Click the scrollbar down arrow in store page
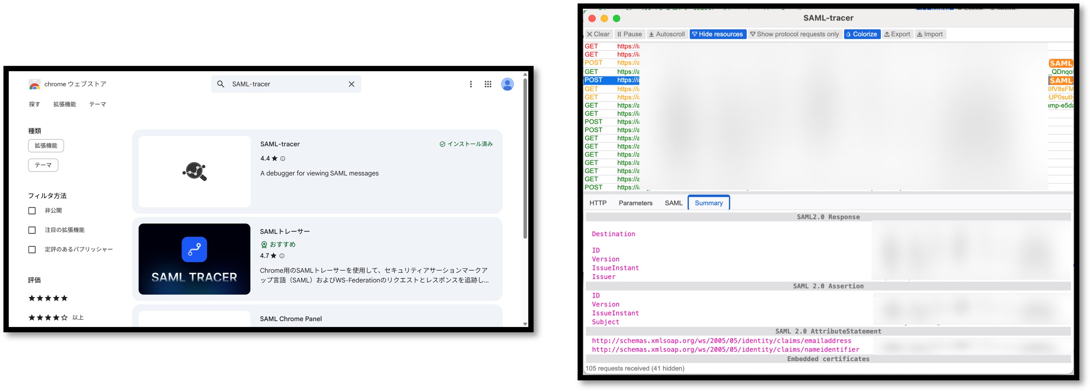1090x391 pixels. [525, 324]
